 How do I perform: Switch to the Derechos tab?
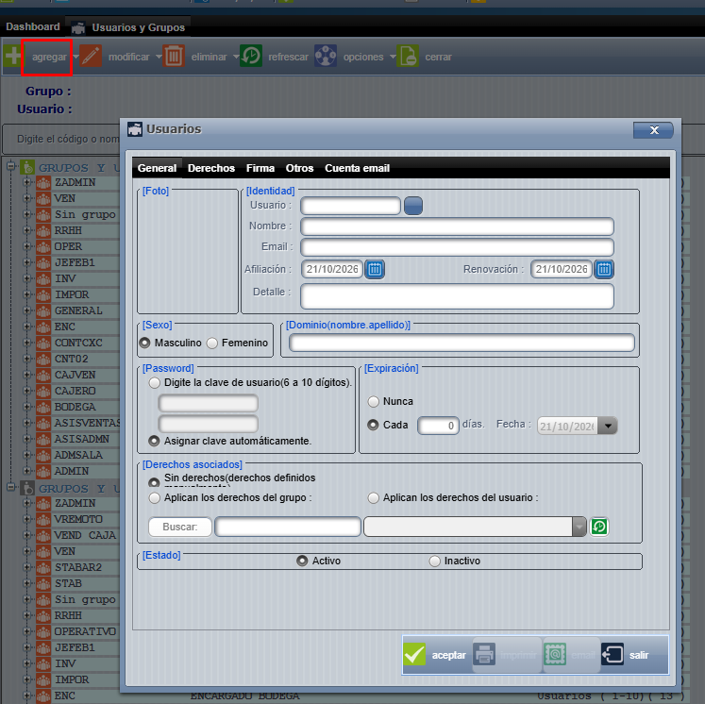(211, 168)
